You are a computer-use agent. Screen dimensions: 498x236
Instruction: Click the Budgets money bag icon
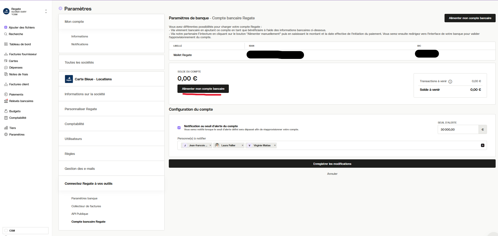pos(6,111)
